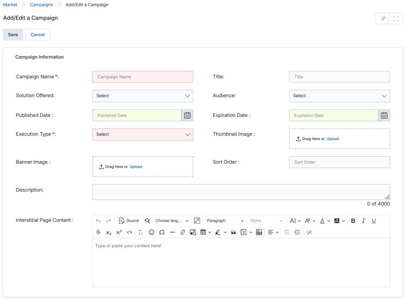Viewport: 405px width, 300px height.
Task: Click the Campaign Name input field
Action: pos(143,77)
